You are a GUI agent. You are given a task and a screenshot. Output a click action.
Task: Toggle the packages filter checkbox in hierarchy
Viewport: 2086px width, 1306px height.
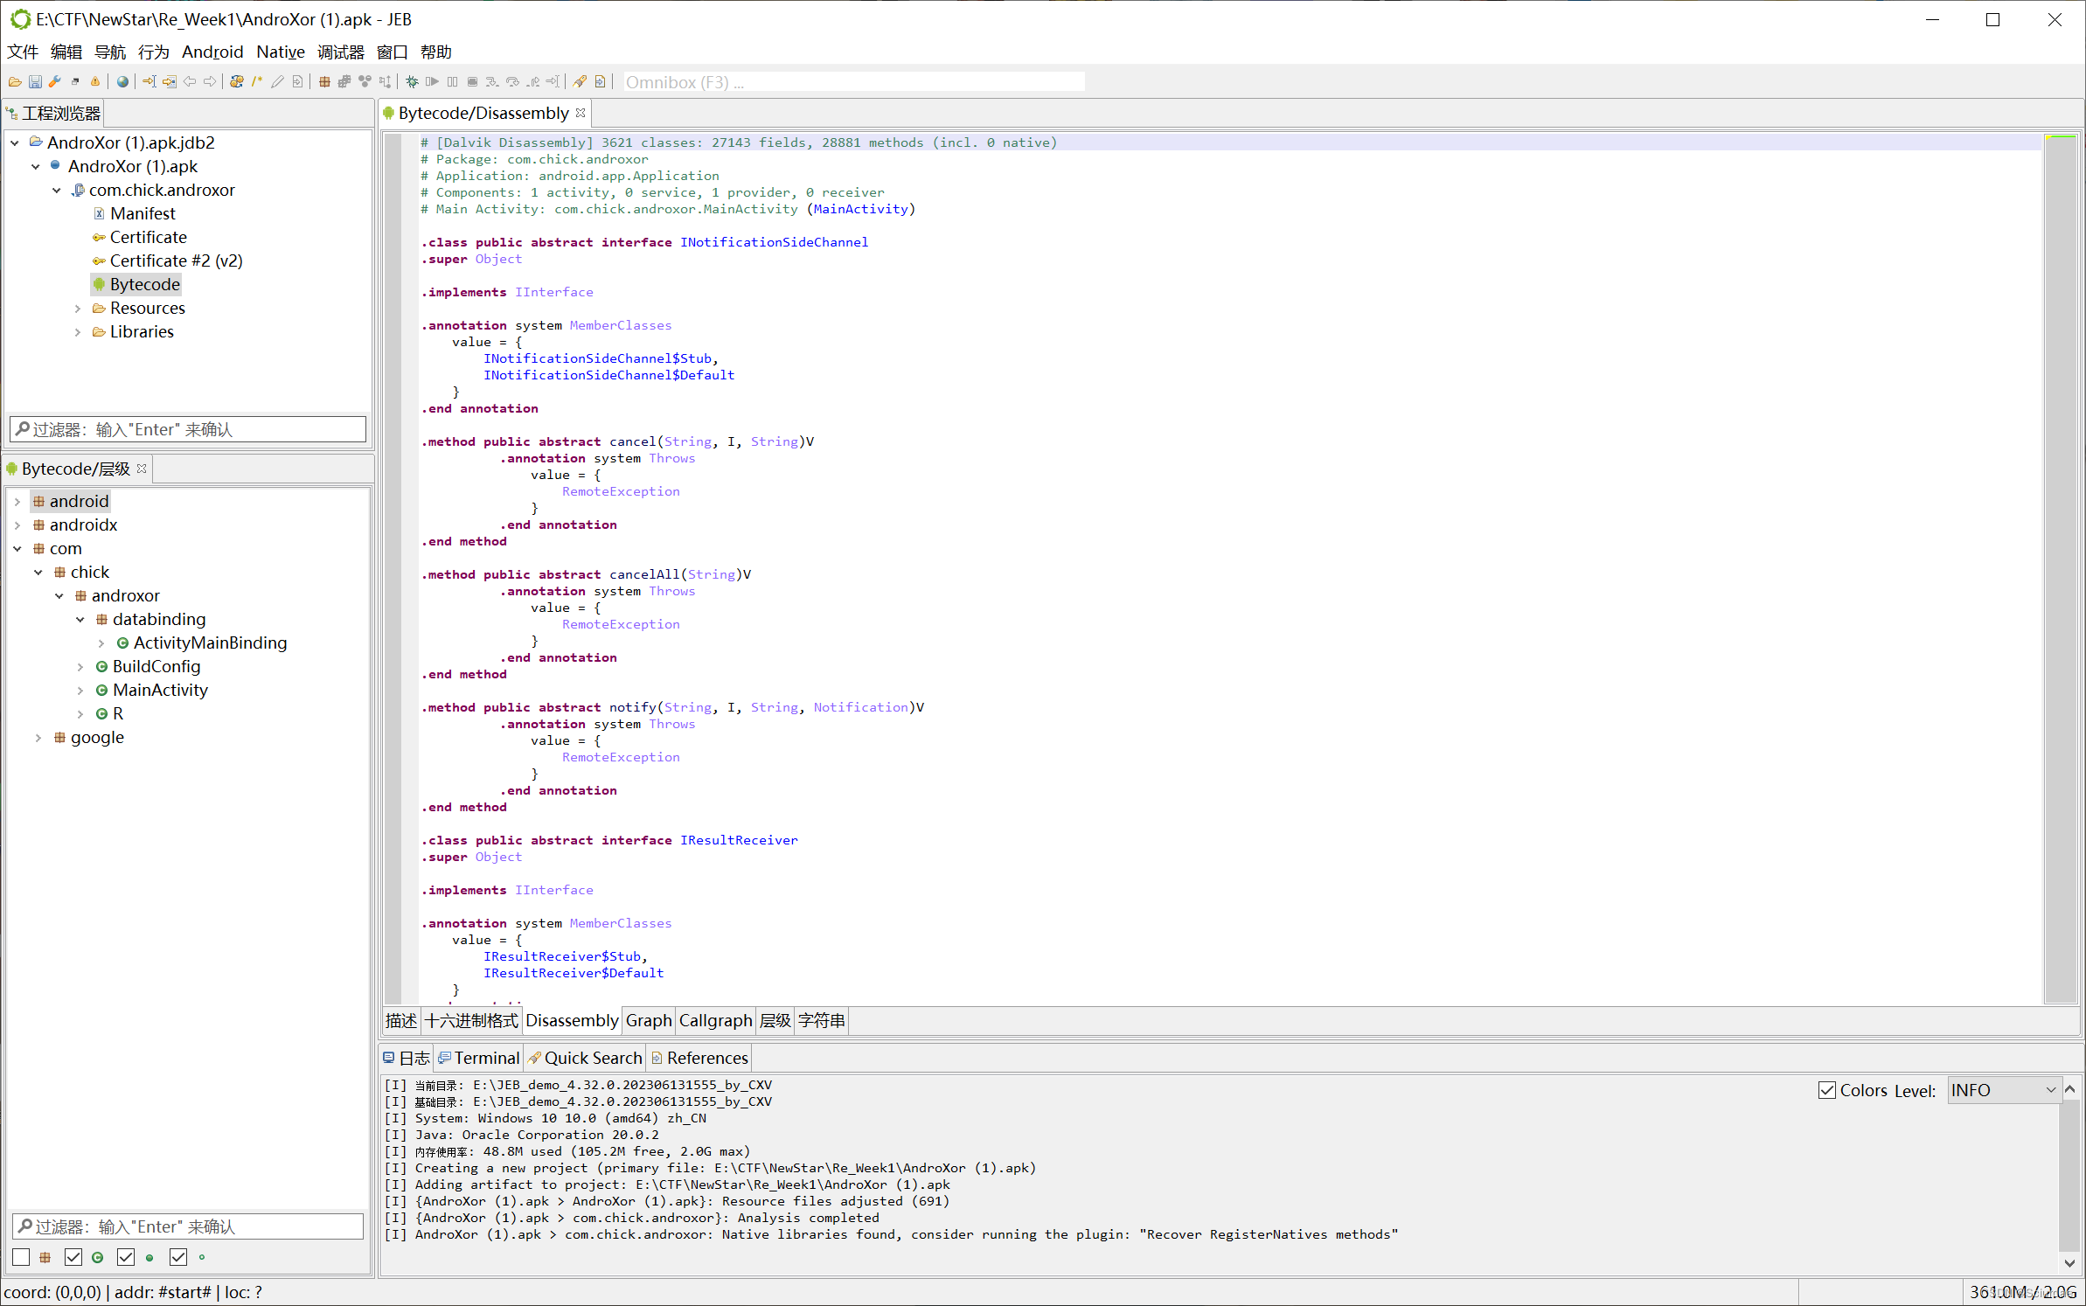22,1257
